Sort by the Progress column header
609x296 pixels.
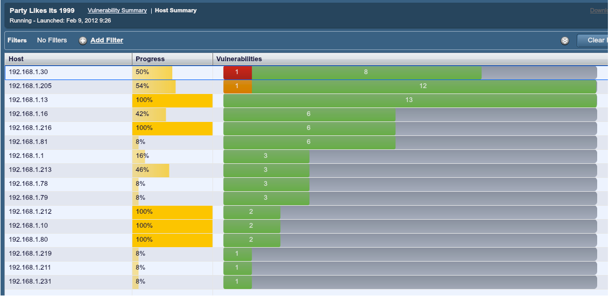pyautogui.click(x=173, y=59)
